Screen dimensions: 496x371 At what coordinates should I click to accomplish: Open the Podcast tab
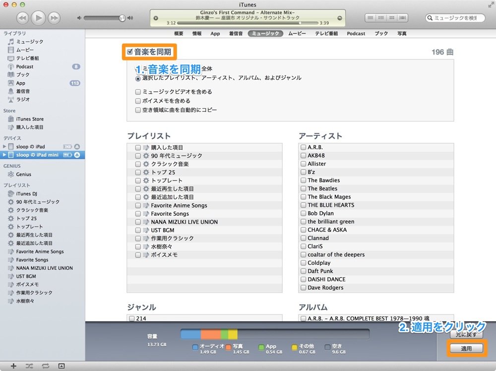coord(356,34)
